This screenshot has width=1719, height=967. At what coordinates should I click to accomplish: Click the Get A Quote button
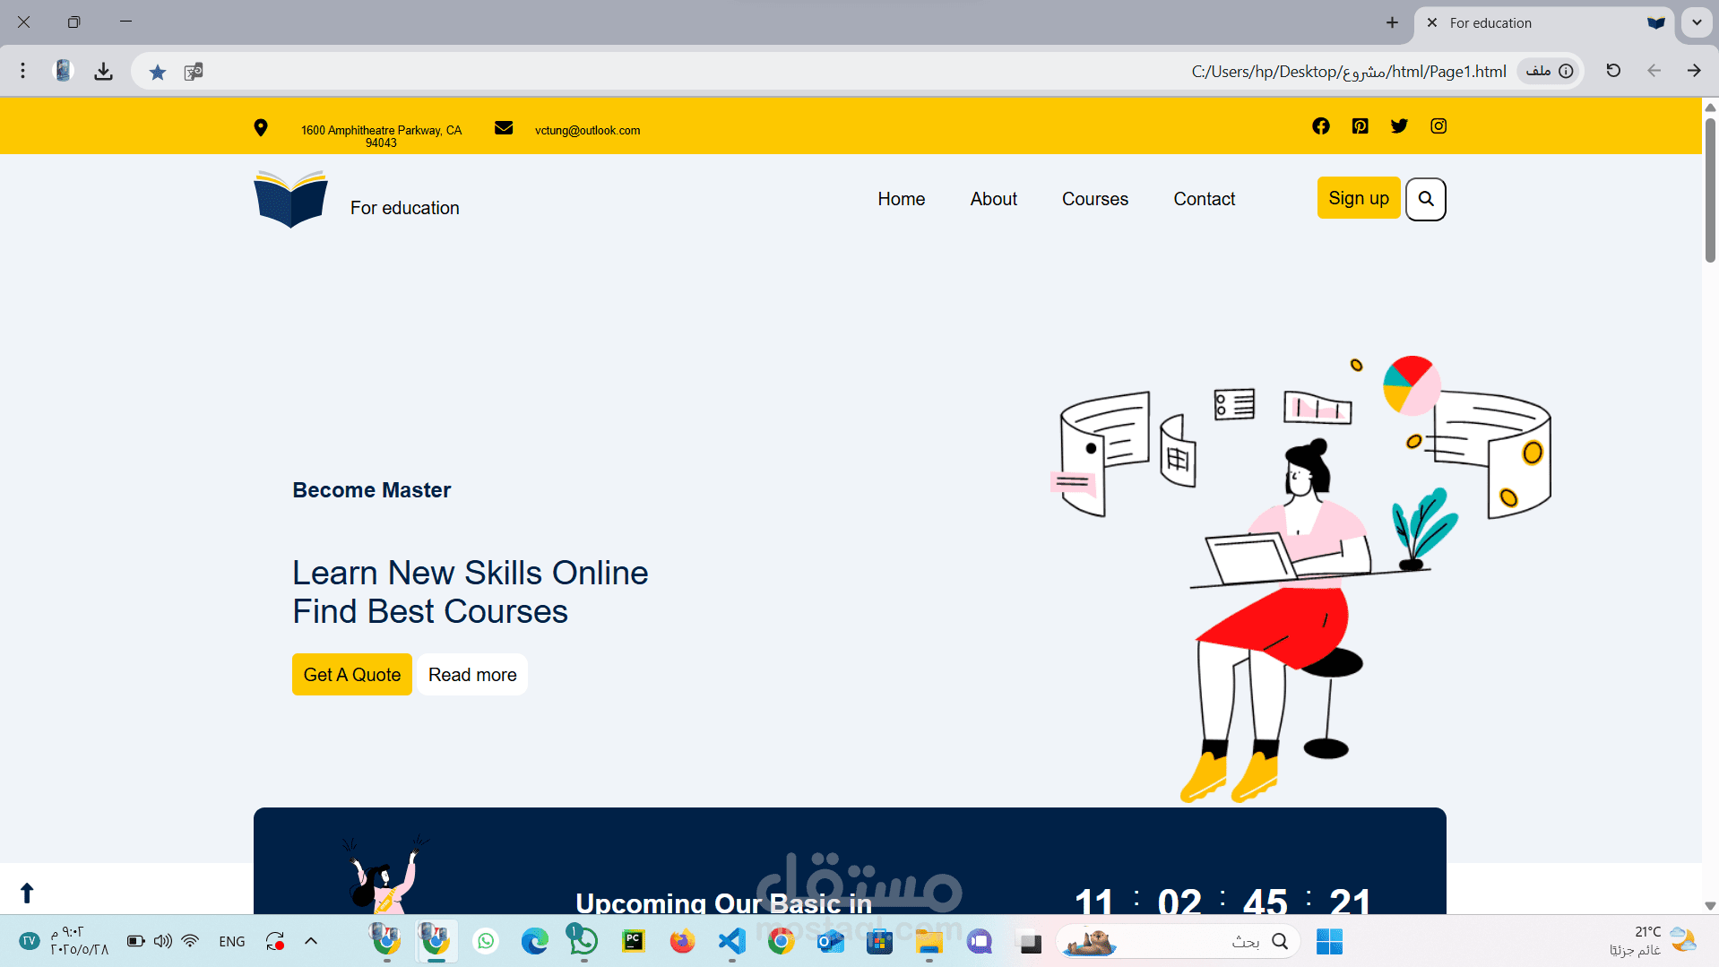[x=352, y=674]
